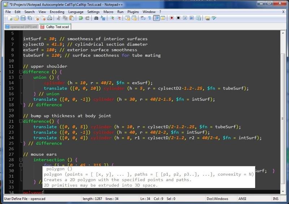The width and height of the screenshot is (289, 204).
Task: Toggle the Show All Characters pilcrow icon
Action: click(150, 18)
